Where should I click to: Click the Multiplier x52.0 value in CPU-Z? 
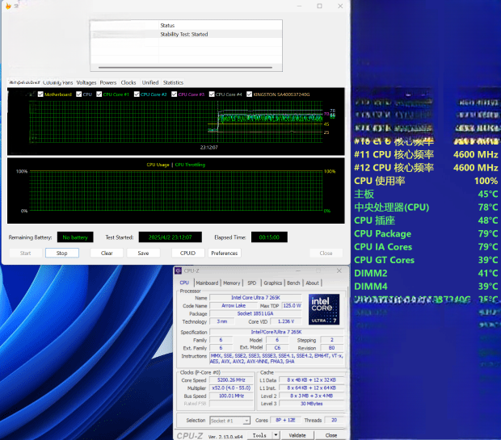[231, 388]
